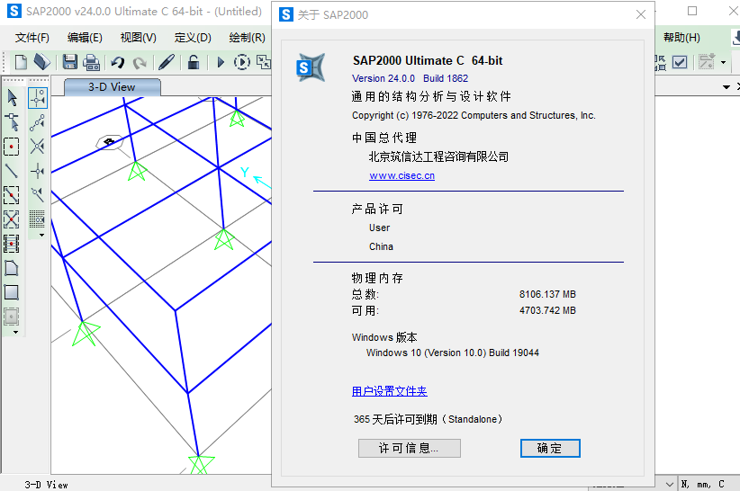Screen dimensions: 740x491
Task: Select the Quick Draw Secondary Beams tool
Action: pyautogui.click(x=12, y=244)
